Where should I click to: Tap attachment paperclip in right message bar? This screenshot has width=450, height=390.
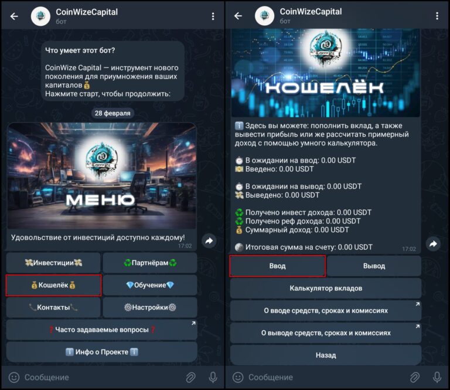pos(415,377)
